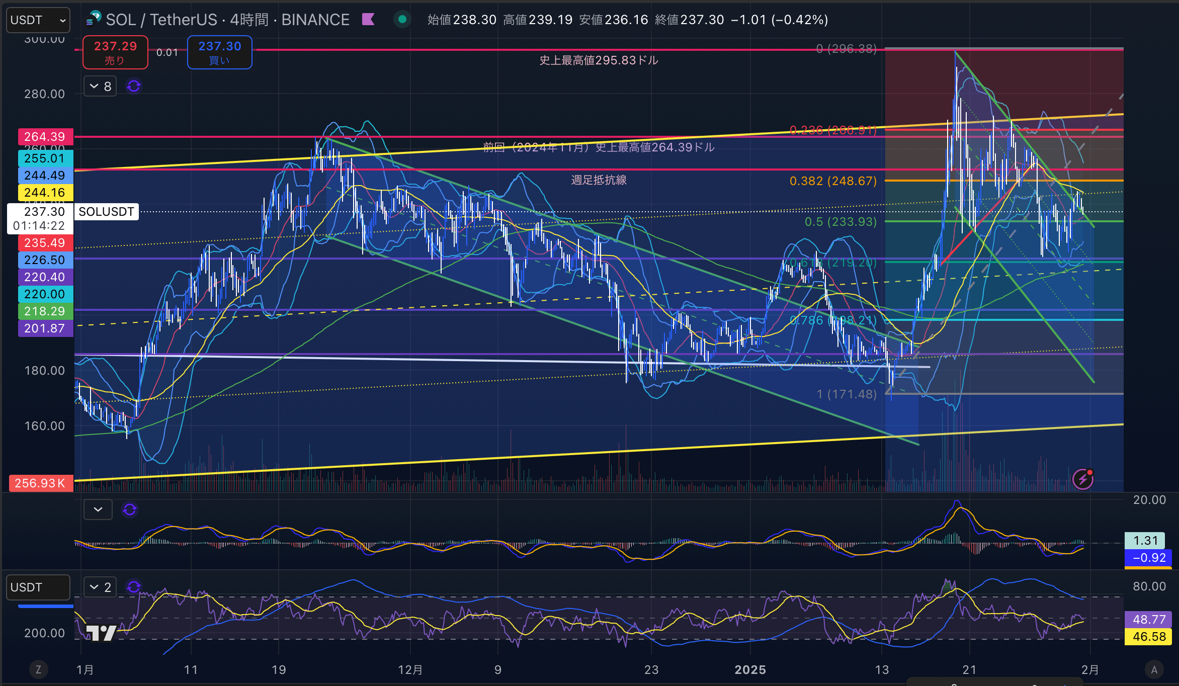The image size is (1179, 686).
Task: Click the 0.5 (233.93) Fibonacci label
Action: coord(840,222)
